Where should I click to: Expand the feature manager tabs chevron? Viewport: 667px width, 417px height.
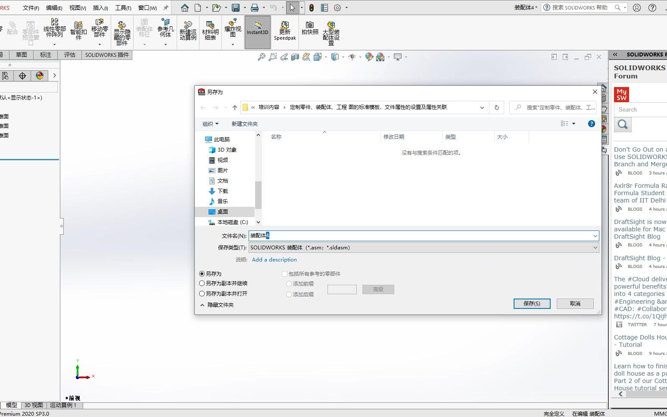(54, 75)
